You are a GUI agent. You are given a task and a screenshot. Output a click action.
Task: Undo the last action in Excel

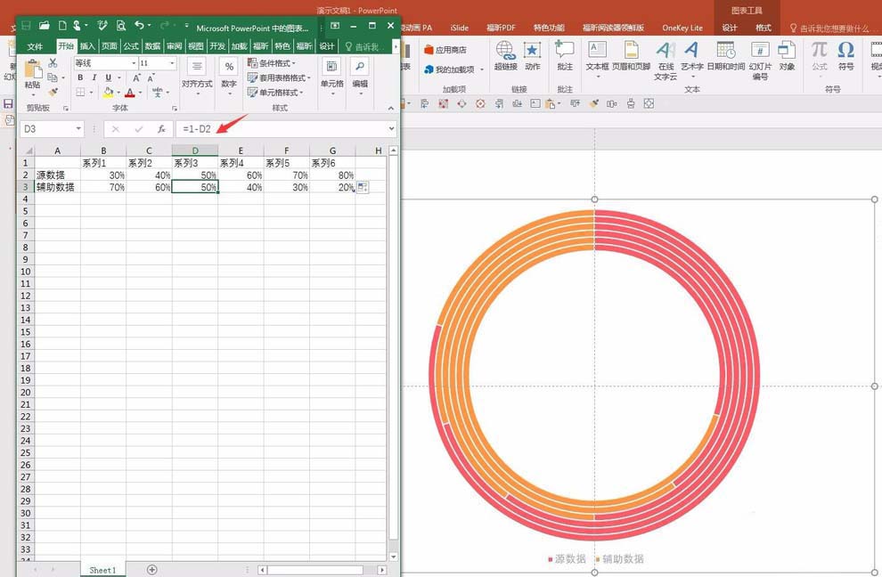(140, 25)
